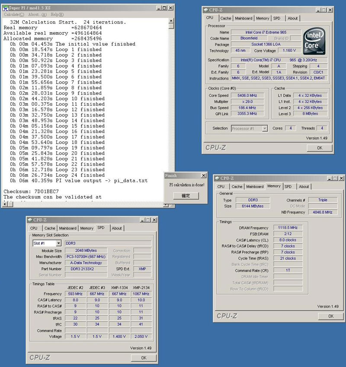Minimize the Super PI window
Viewport: 346px width, 367px height.
coord(159,8)
